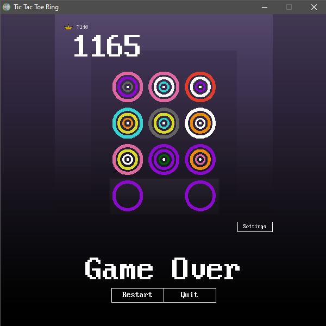Click the gold crown high score icon
This screenshot has width=326, height=326.
click(68, 27)
